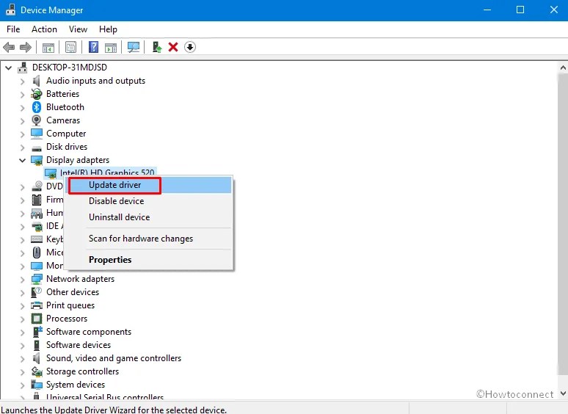
Task: Expand Audio inputs and outputs chevron
Action: (x=23, y=81)
